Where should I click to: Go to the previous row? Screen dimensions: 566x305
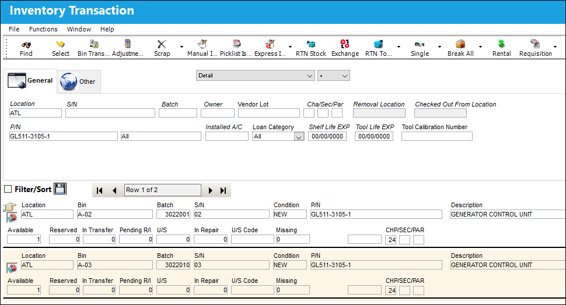114,190
